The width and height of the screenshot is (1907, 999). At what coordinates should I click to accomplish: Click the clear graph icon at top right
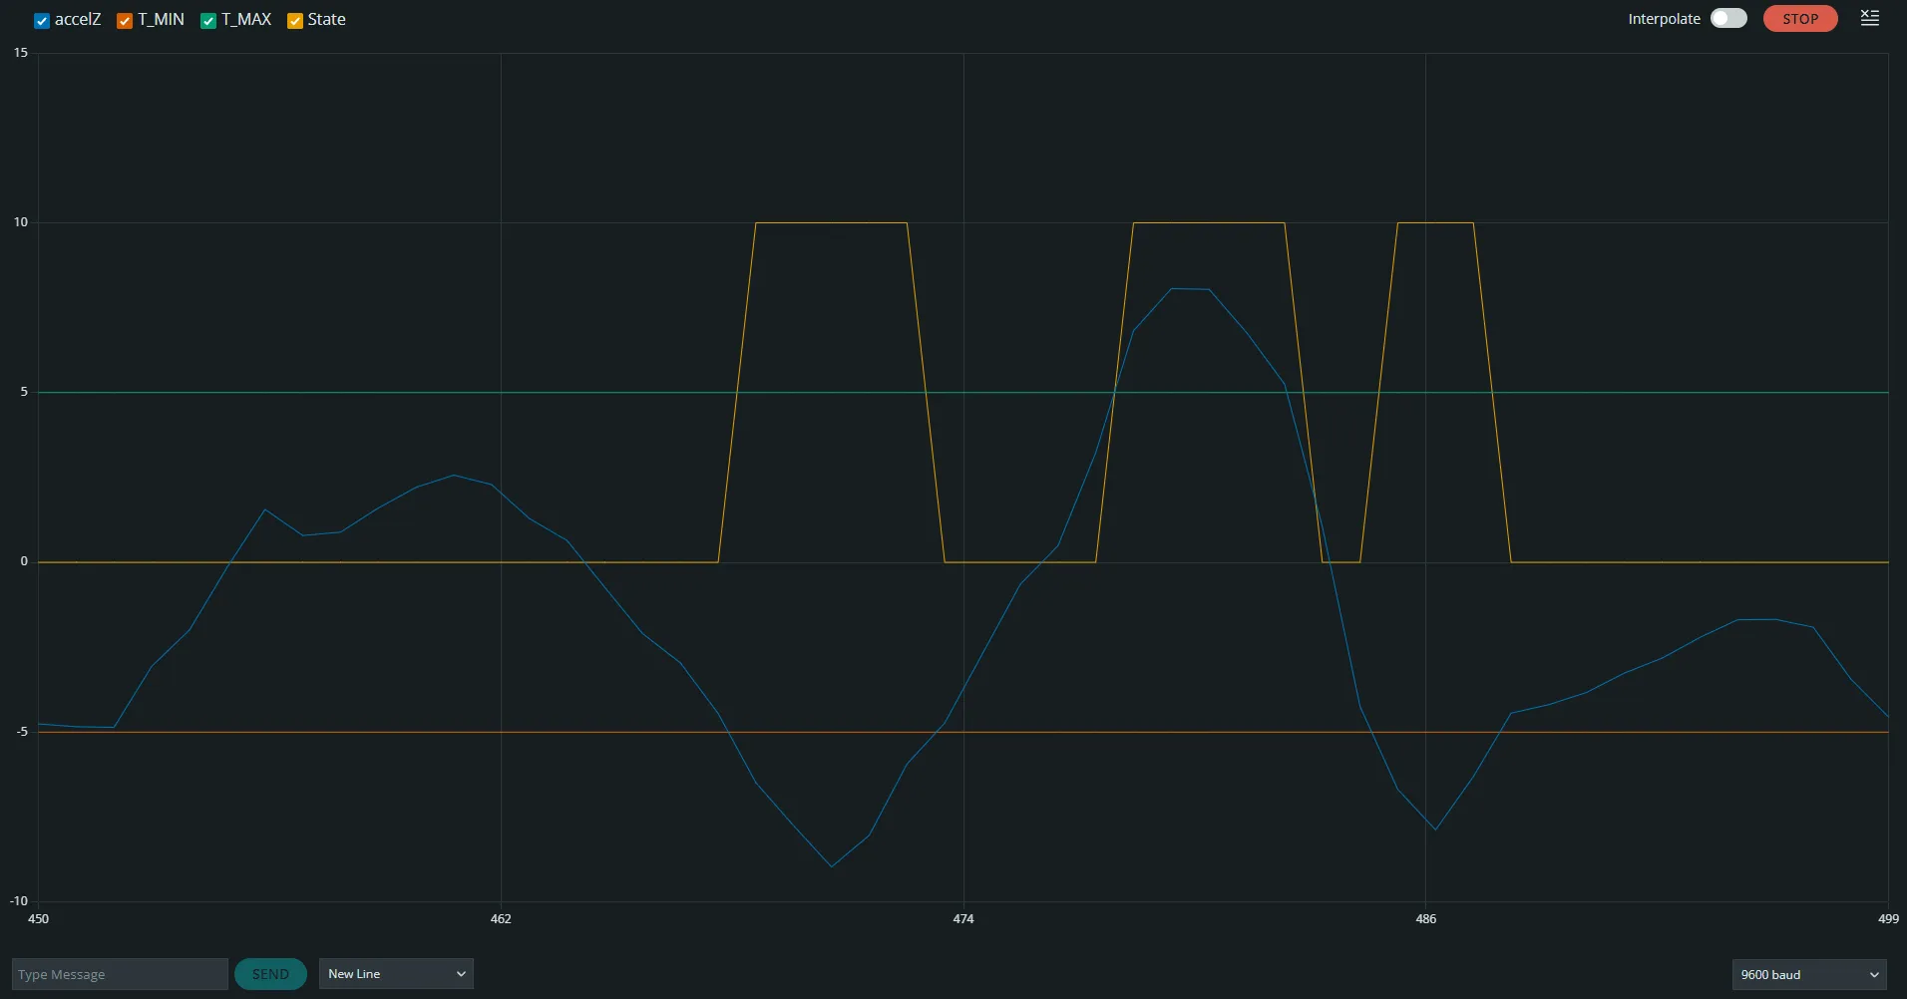pyautogui.click(x=1870, y=18)
